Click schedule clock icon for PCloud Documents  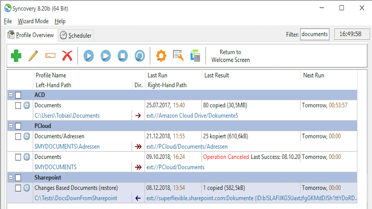(27, 157)
